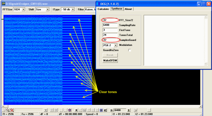
Task: Click the zoom in magnifier icon
Action: point(3,110)
